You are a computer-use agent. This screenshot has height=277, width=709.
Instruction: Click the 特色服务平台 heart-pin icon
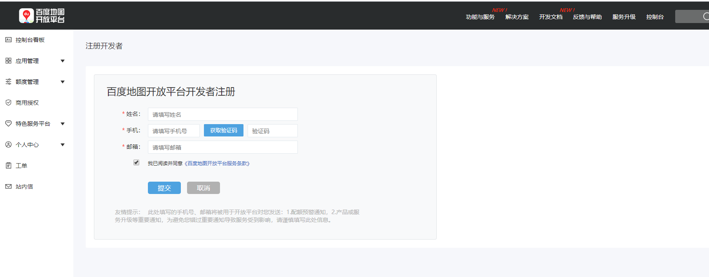[x=8, y=123]
